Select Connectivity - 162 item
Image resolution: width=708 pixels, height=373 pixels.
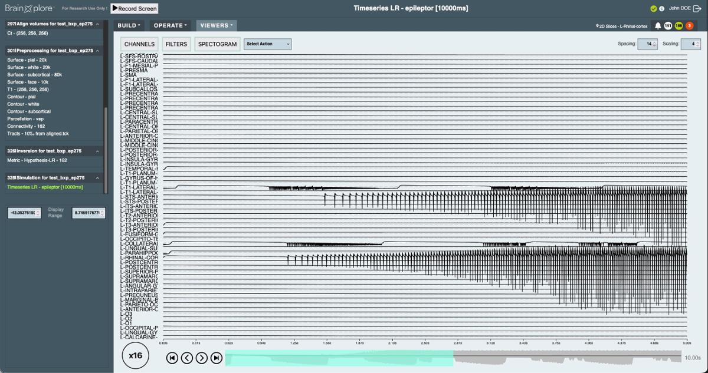26,126
